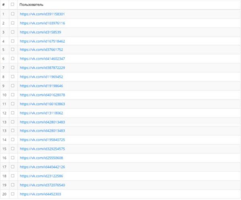Follow the link vk.com/id387872229
Screen dimensions: 241x200
(42, 68)
